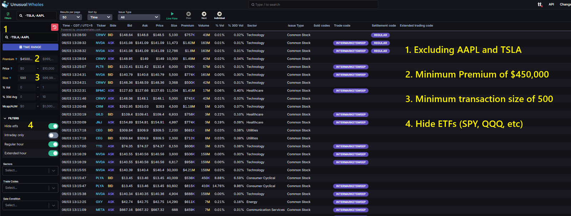
Task: Click INTERMARKETSWEEP badge on the JNJ row
Action: tap(351, 122)
